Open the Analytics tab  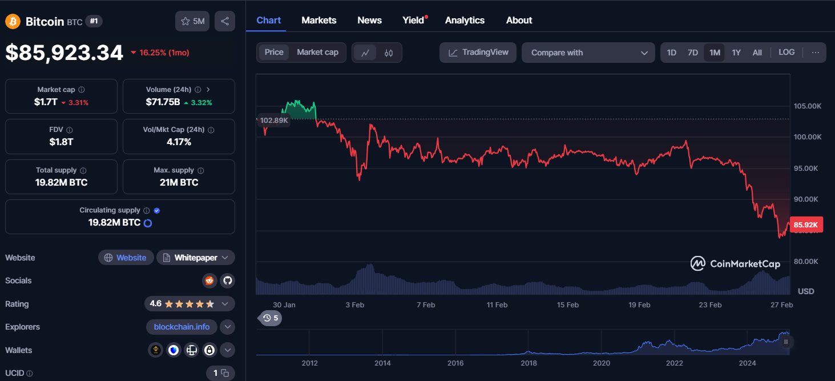pos(465,21)
